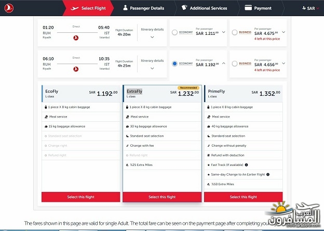
Task: Click info icon beside Fast Track
Action: click(246, 165)
